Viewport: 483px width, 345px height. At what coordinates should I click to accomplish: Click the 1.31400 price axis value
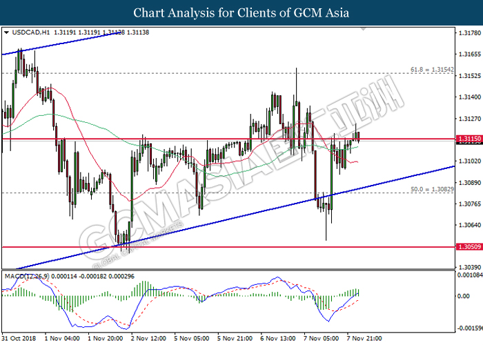pyautogui.click(x=470, y=97)
